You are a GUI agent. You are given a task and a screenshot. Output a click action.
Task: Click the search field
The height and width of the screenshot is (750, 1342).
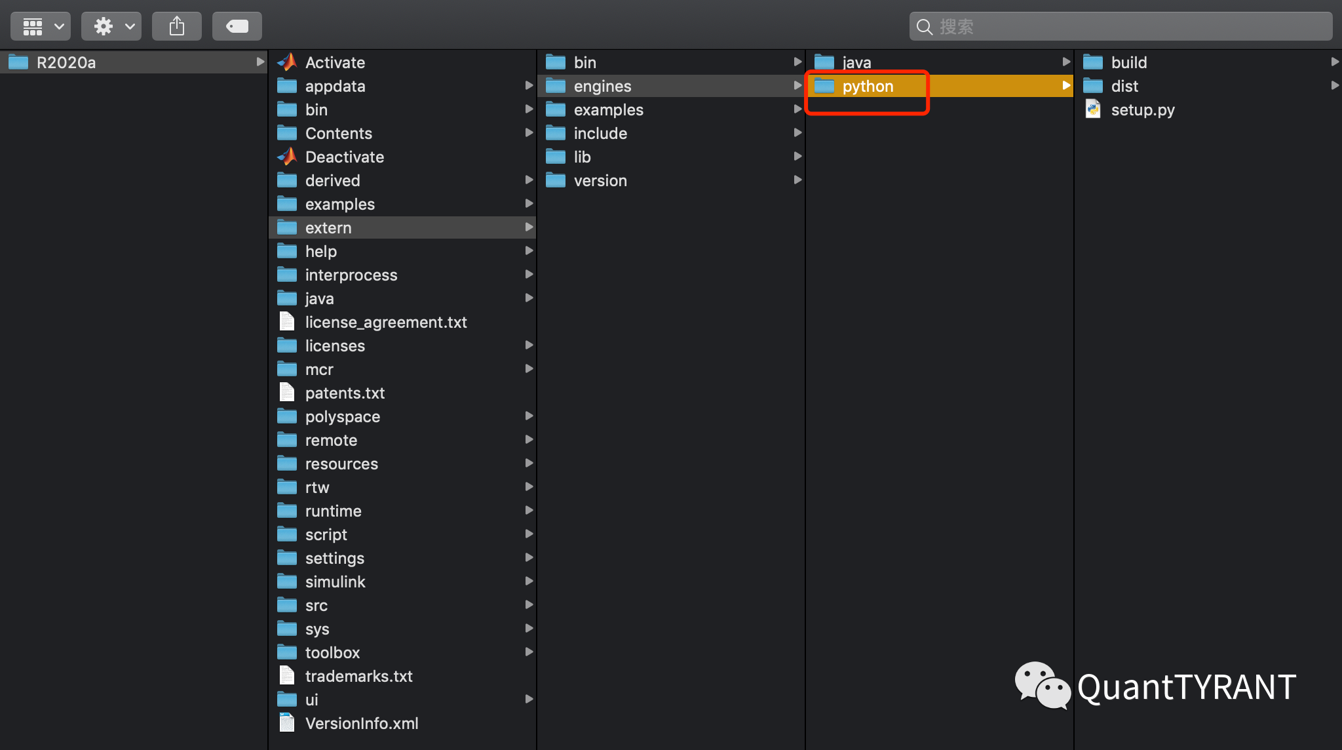(x=1121, y=26)
